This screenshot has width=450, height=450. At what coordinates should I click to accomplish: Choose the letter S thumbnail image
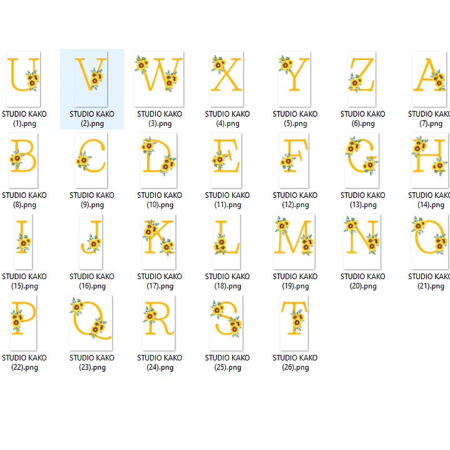tap(227, 322)
